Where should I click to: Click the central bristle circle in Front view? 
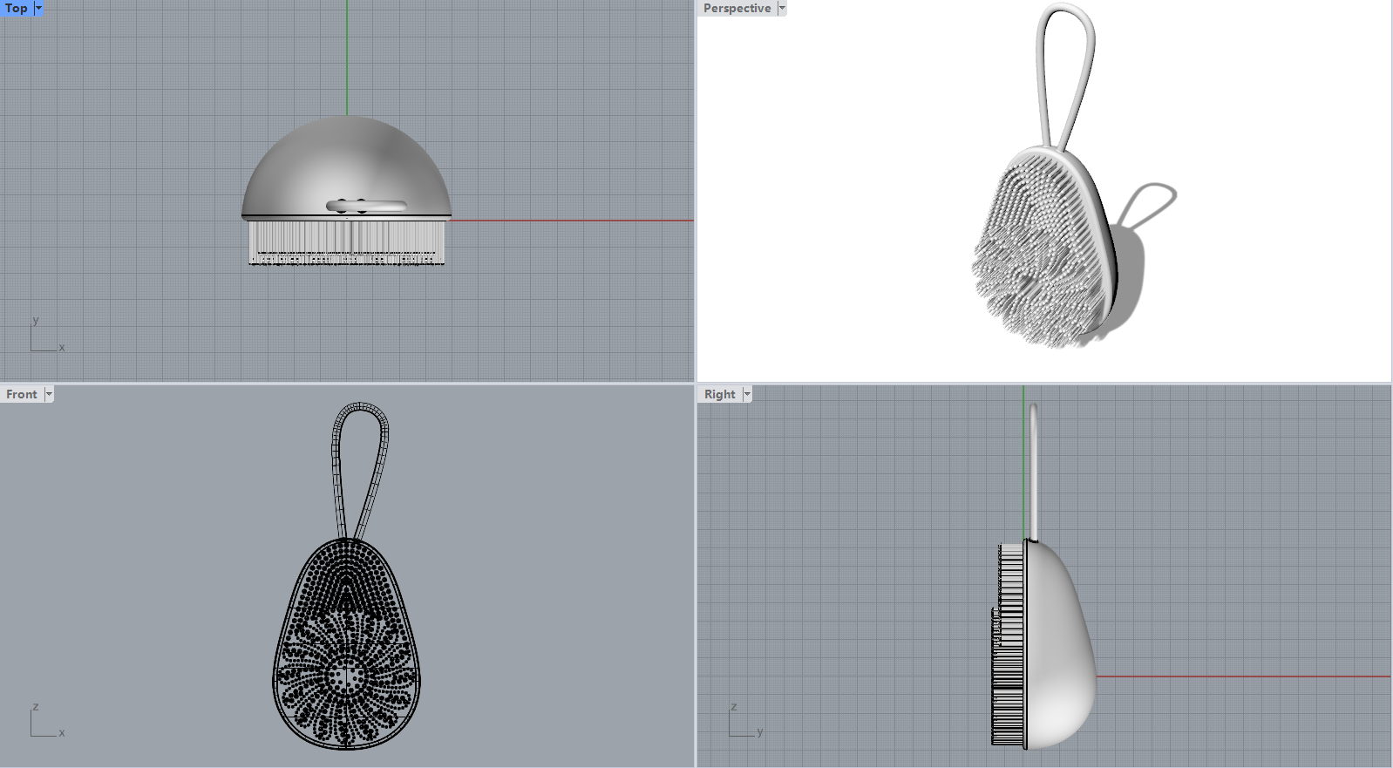point(347,676)
